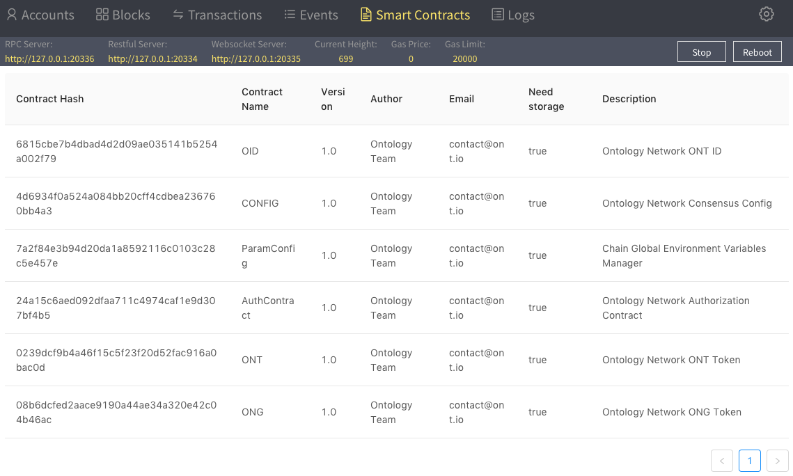Click the Websocket server URL

click(x=256, y=58)
